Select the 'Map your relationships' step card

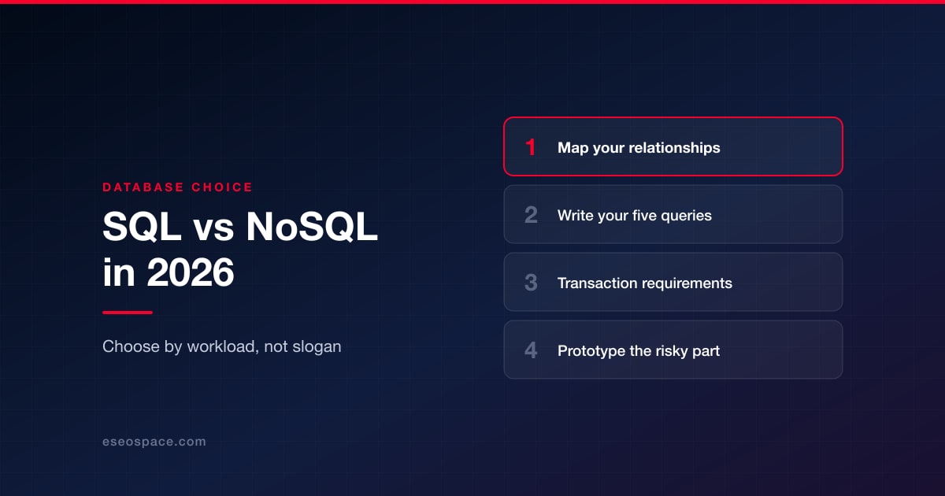pyautogui.click(x=673, y=146)
